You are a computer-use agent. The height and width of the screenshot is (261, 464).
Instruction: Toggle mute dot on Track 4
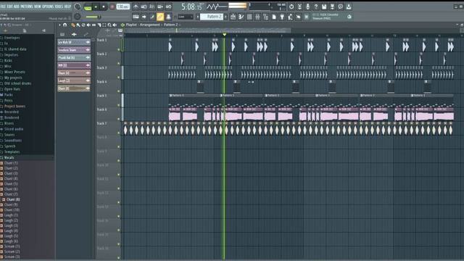pyautogui.click(x=119, y=91)
